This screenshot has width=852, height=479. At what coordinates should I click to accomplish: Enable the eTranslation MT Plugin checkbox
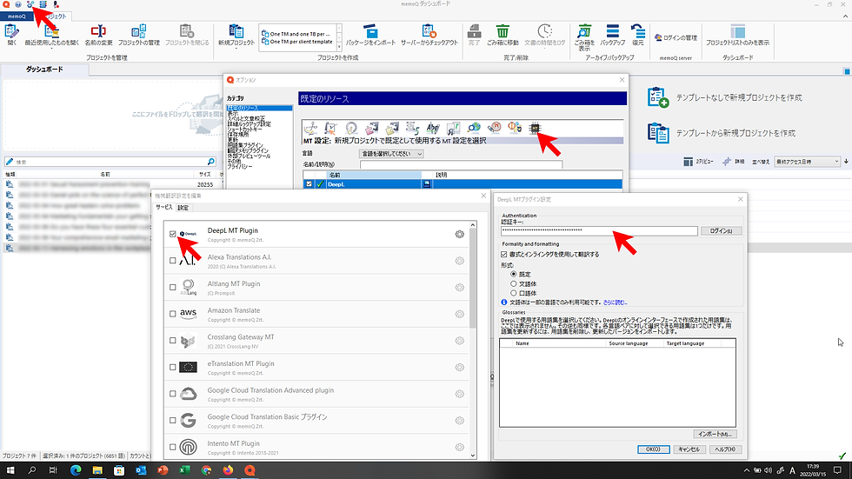tap(173, 367)
